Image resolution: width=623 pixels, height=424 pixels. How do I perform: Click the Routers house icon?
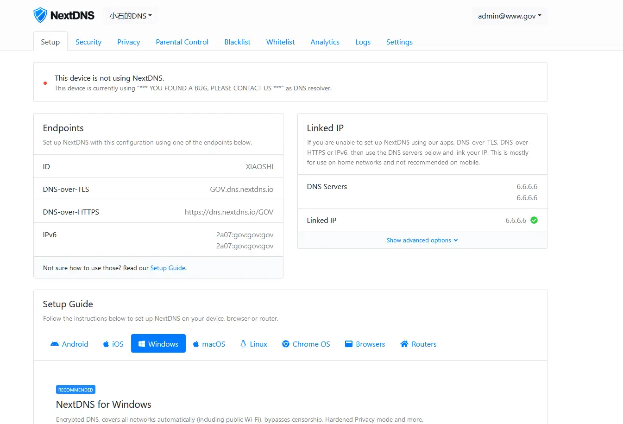pyautogui.click(x=404, y=344)
